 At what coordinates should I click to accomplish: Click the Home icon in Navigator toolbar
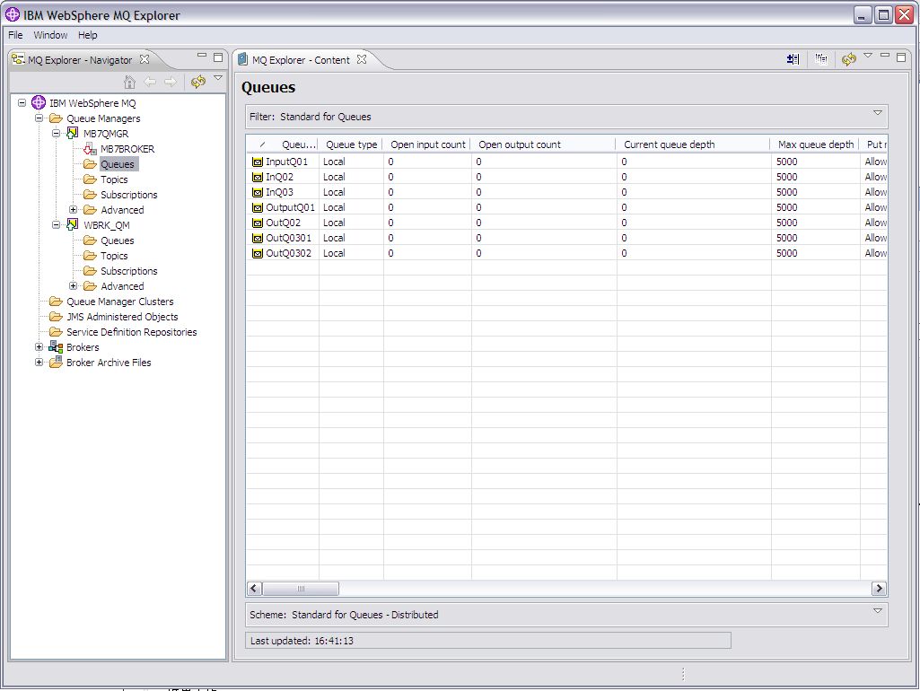click(129, 82)
